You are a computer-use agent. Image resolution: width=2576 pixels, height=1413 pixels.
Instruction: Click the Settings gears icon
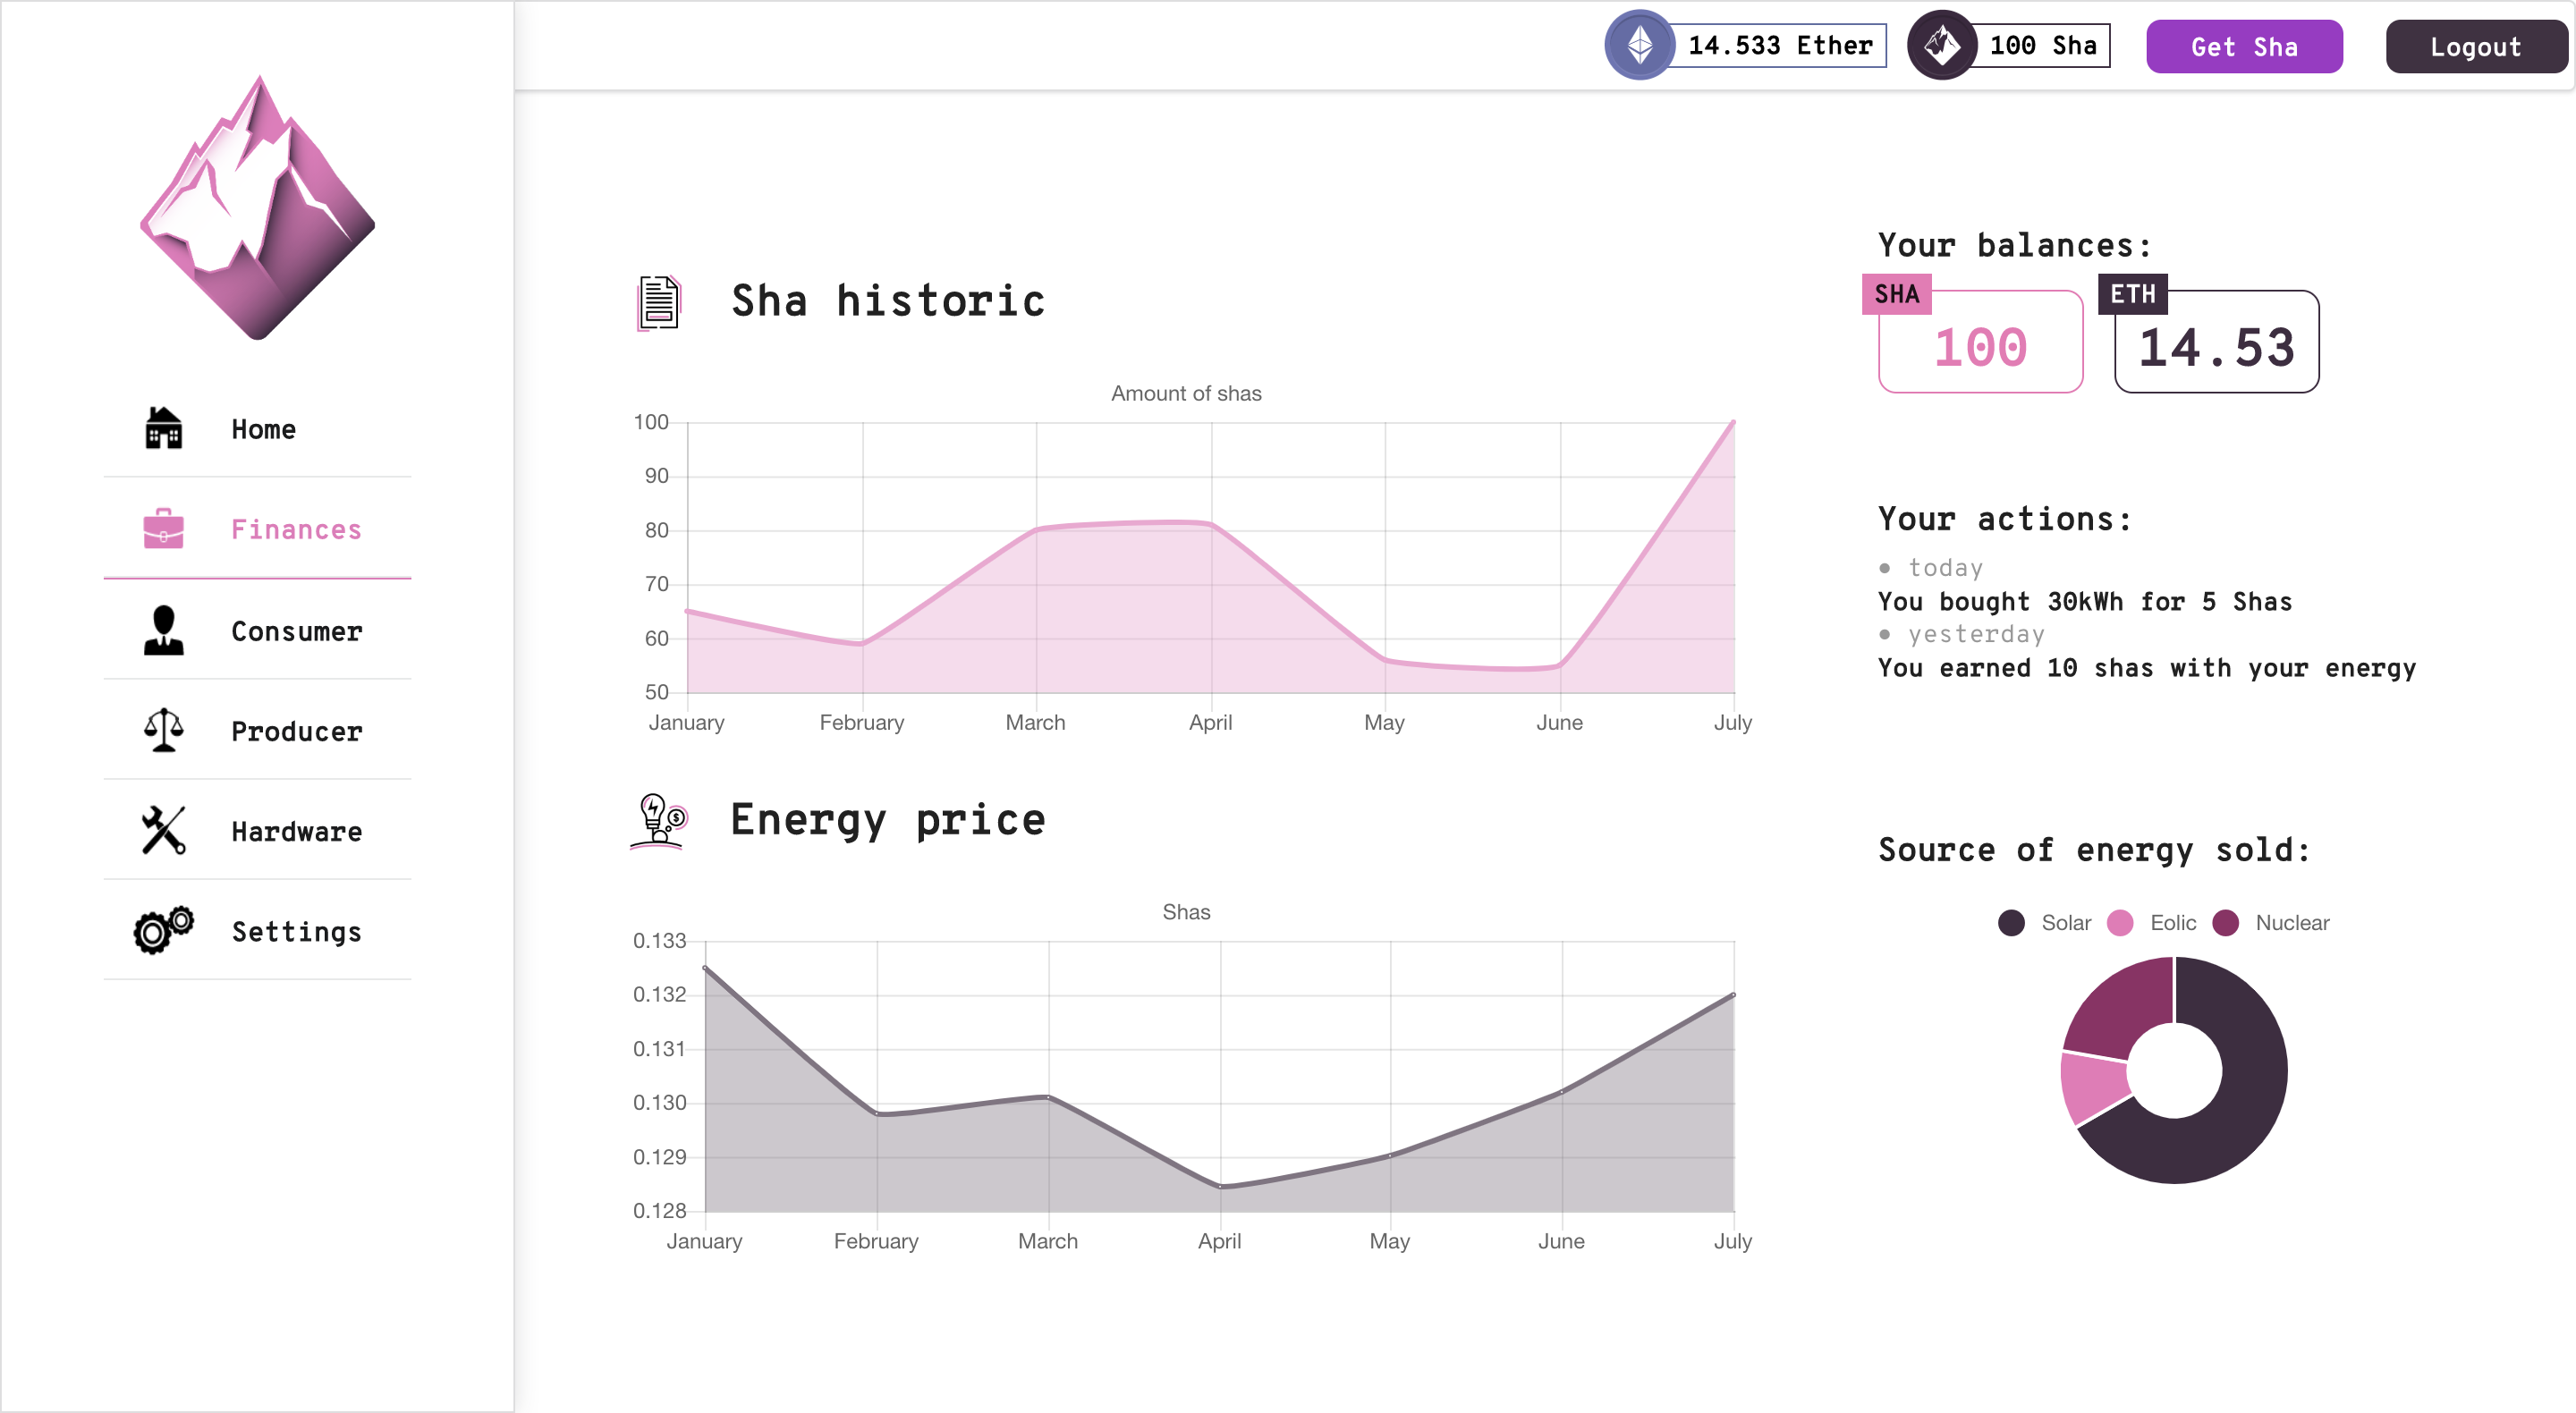[163, 930]
